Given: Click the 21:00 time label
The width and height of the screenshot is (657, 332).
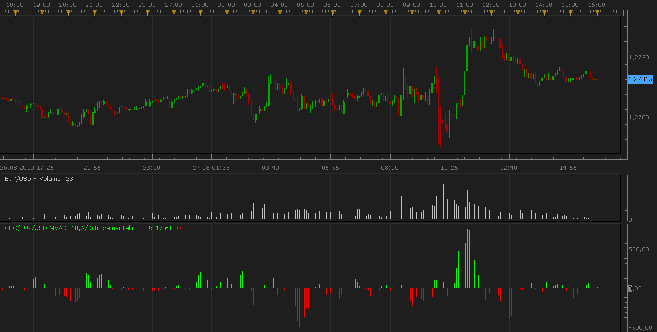Looking at the screenshot, I should pyautogui.click(x=94, y=5).
